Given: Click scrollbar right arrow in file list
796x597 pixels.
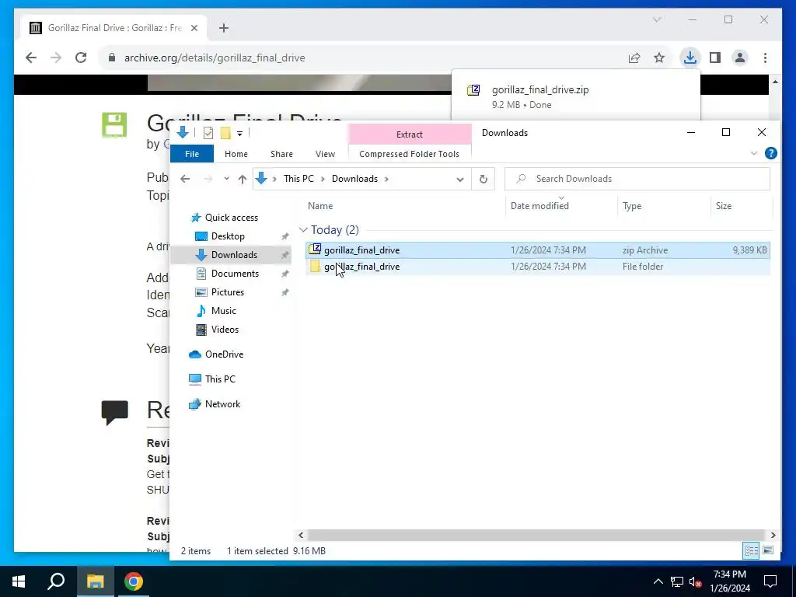Looking at the screenshot, I should (x=773, y=535).
